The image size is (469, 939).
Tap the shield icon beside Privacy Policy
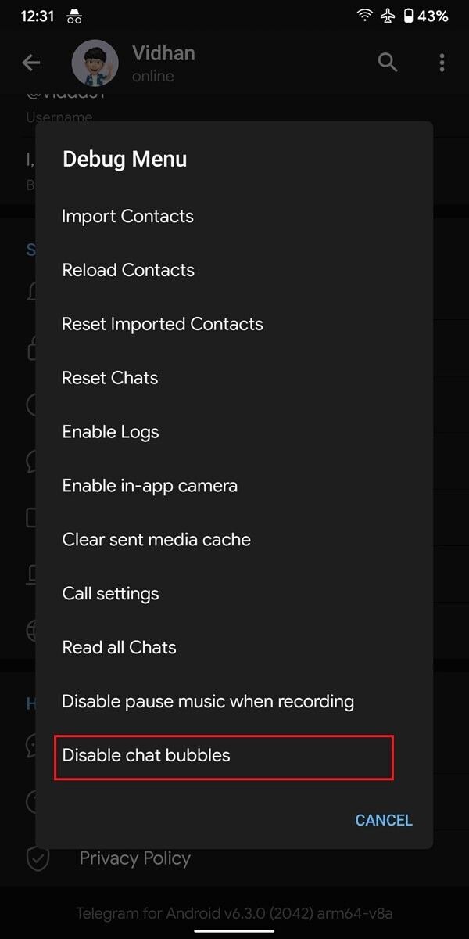[x=38, y=858]
